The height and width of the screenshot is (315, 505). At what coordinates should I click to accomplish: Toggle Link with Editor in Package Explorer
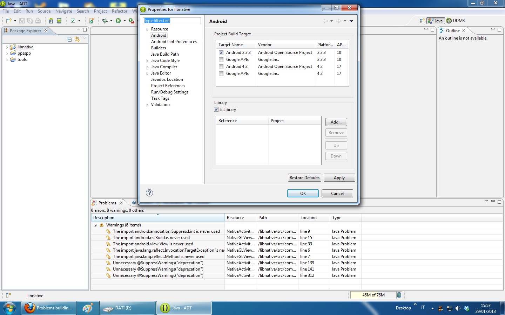(77, 39)
